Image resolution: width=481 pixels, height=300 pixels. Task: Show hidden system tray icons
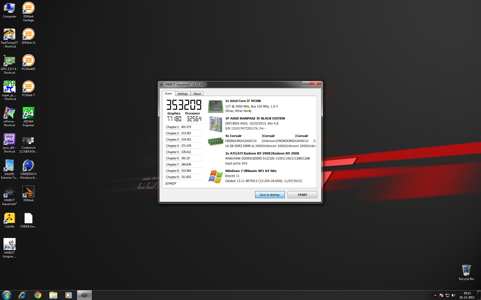tap(435, 295)
